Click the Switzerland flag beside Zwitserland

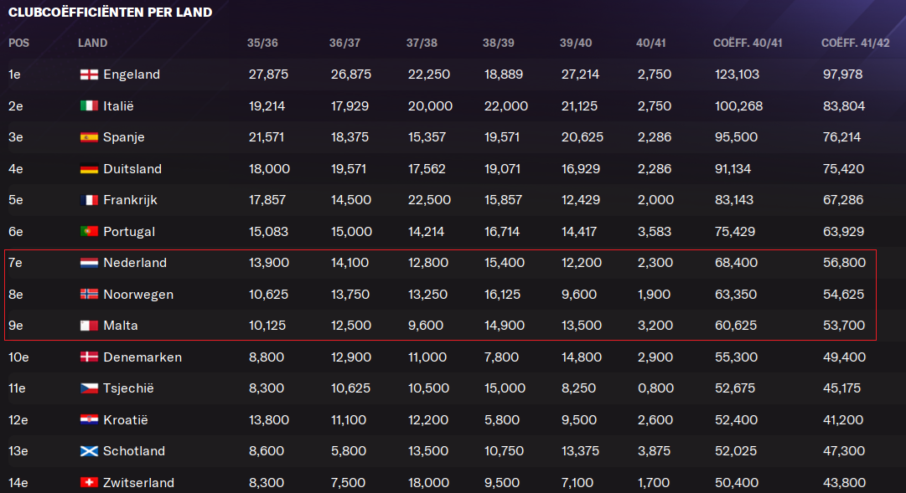coord(89,483)
